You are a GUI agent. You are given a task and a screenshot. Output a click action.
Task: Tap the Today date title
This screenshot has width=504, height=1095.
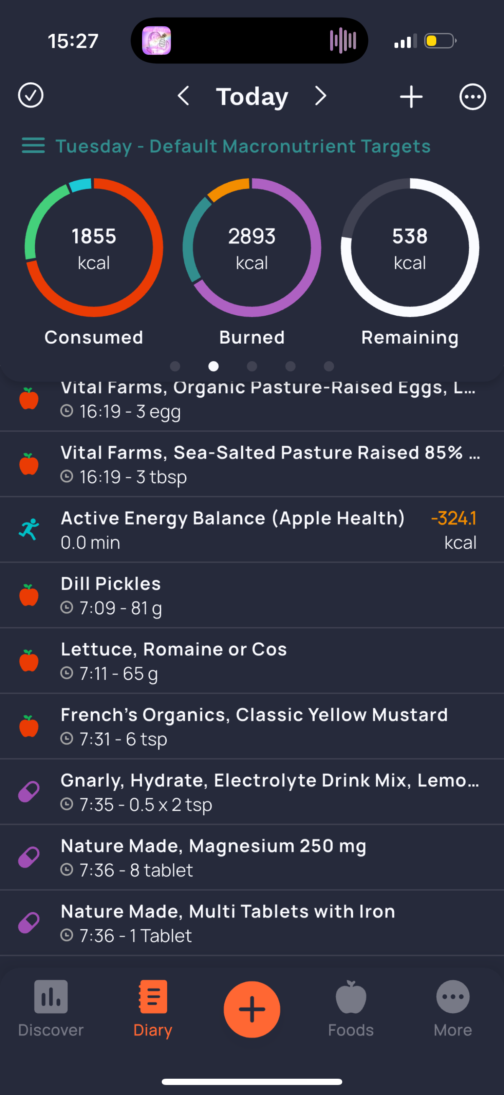(252, 97)
